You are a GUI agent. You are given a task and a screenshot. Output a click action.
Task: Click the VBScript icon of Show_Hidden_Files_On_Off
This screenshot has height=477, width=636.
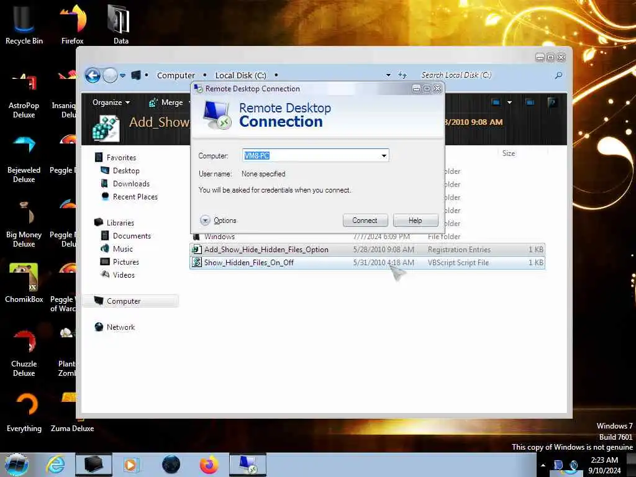pyautogui.click(x=197, y=263)
